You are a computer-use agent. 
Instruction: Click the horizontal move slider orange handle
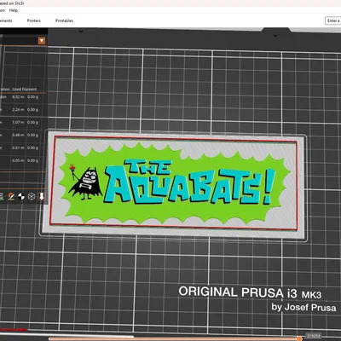pyautogui.click(x=299, y=338)
